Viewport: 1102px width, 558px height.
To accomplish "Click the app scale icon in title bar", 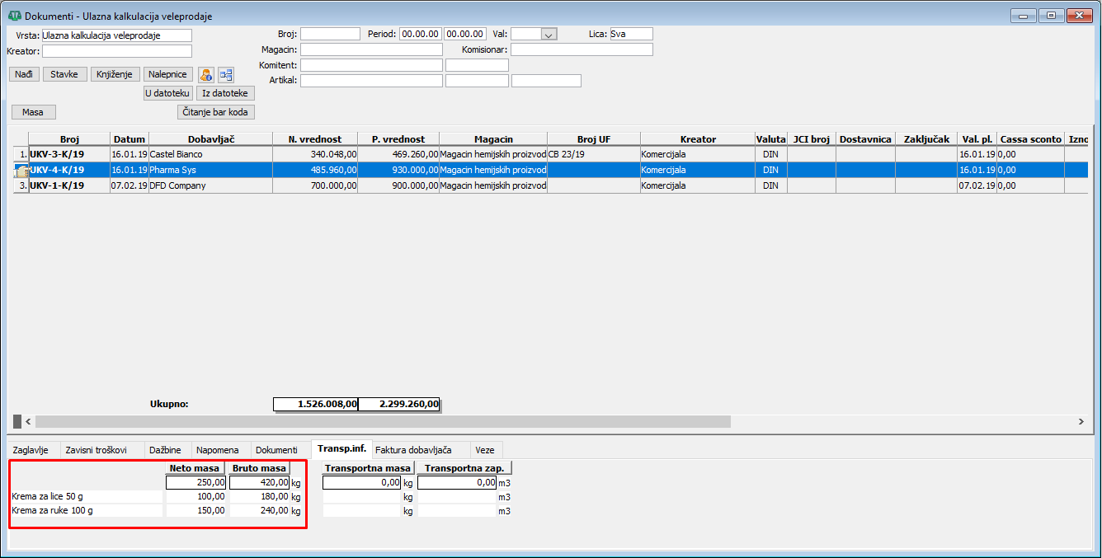I will [x=14, y=16].
